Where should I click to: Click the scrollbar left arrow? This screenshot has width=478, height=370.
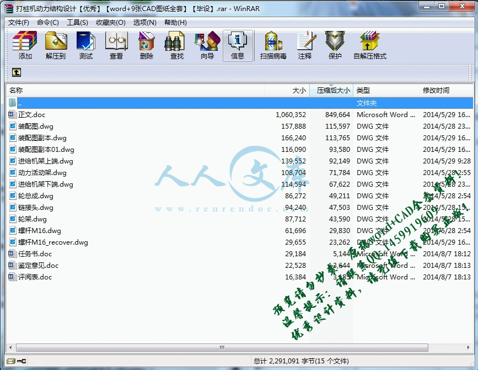(10, 347)
